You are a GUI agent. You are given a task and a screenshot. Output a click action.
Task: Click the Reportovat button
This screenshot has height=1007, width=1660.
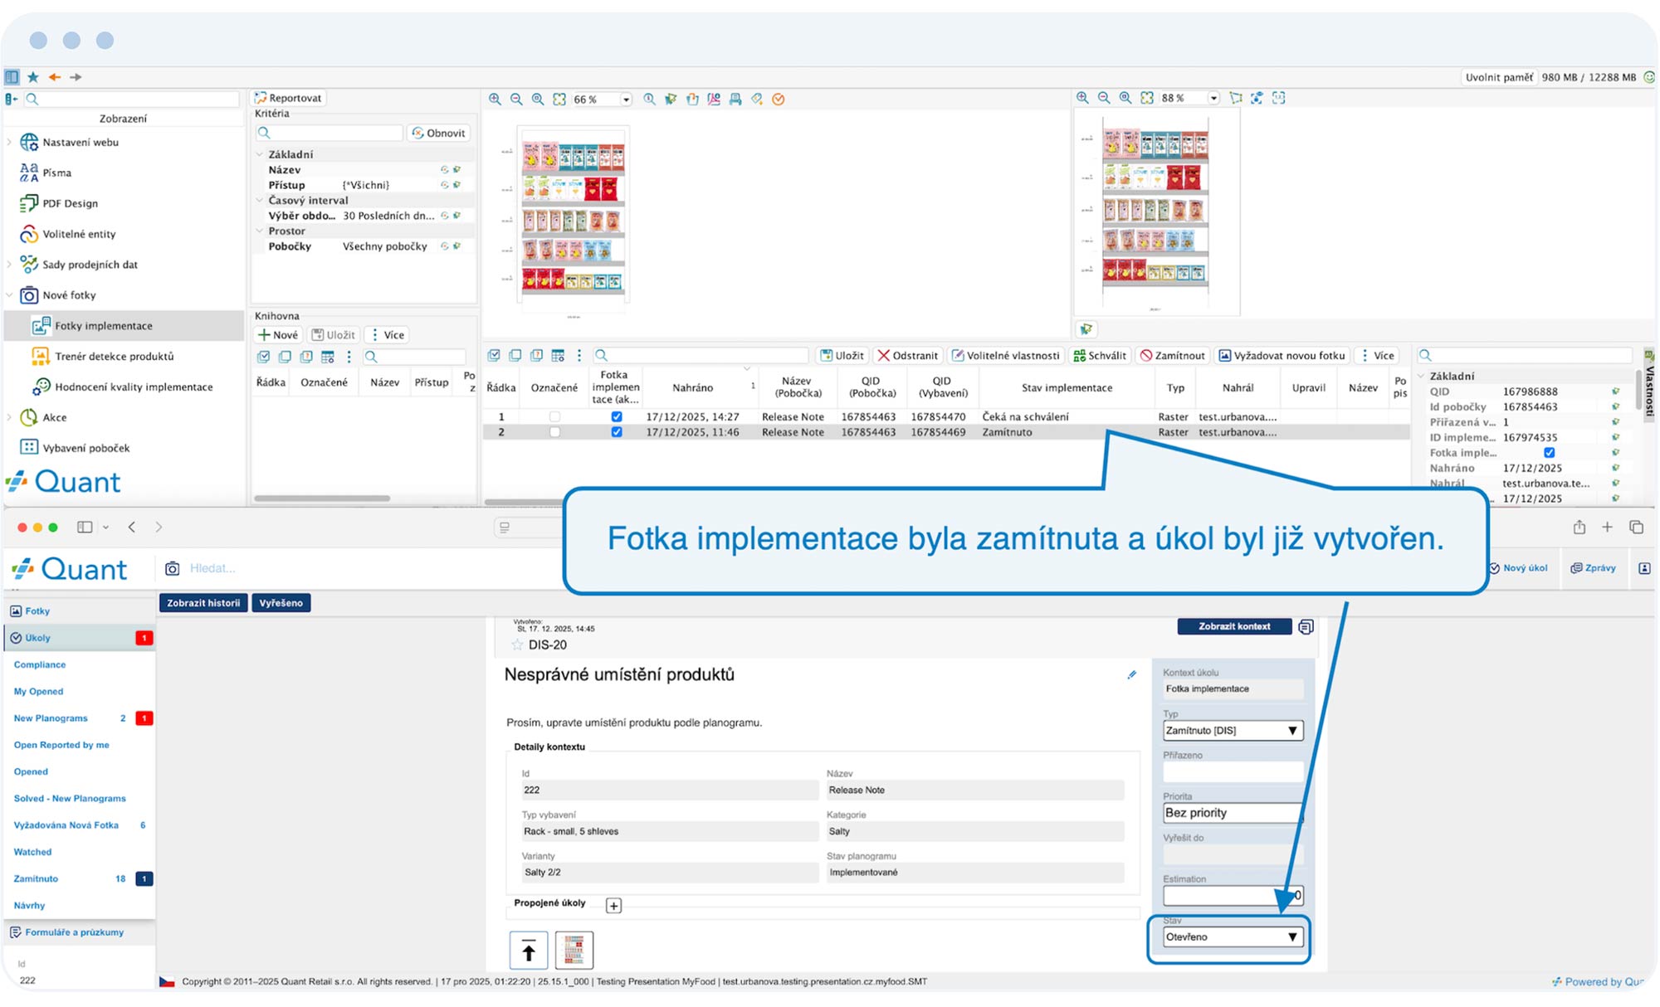[288, 99]
